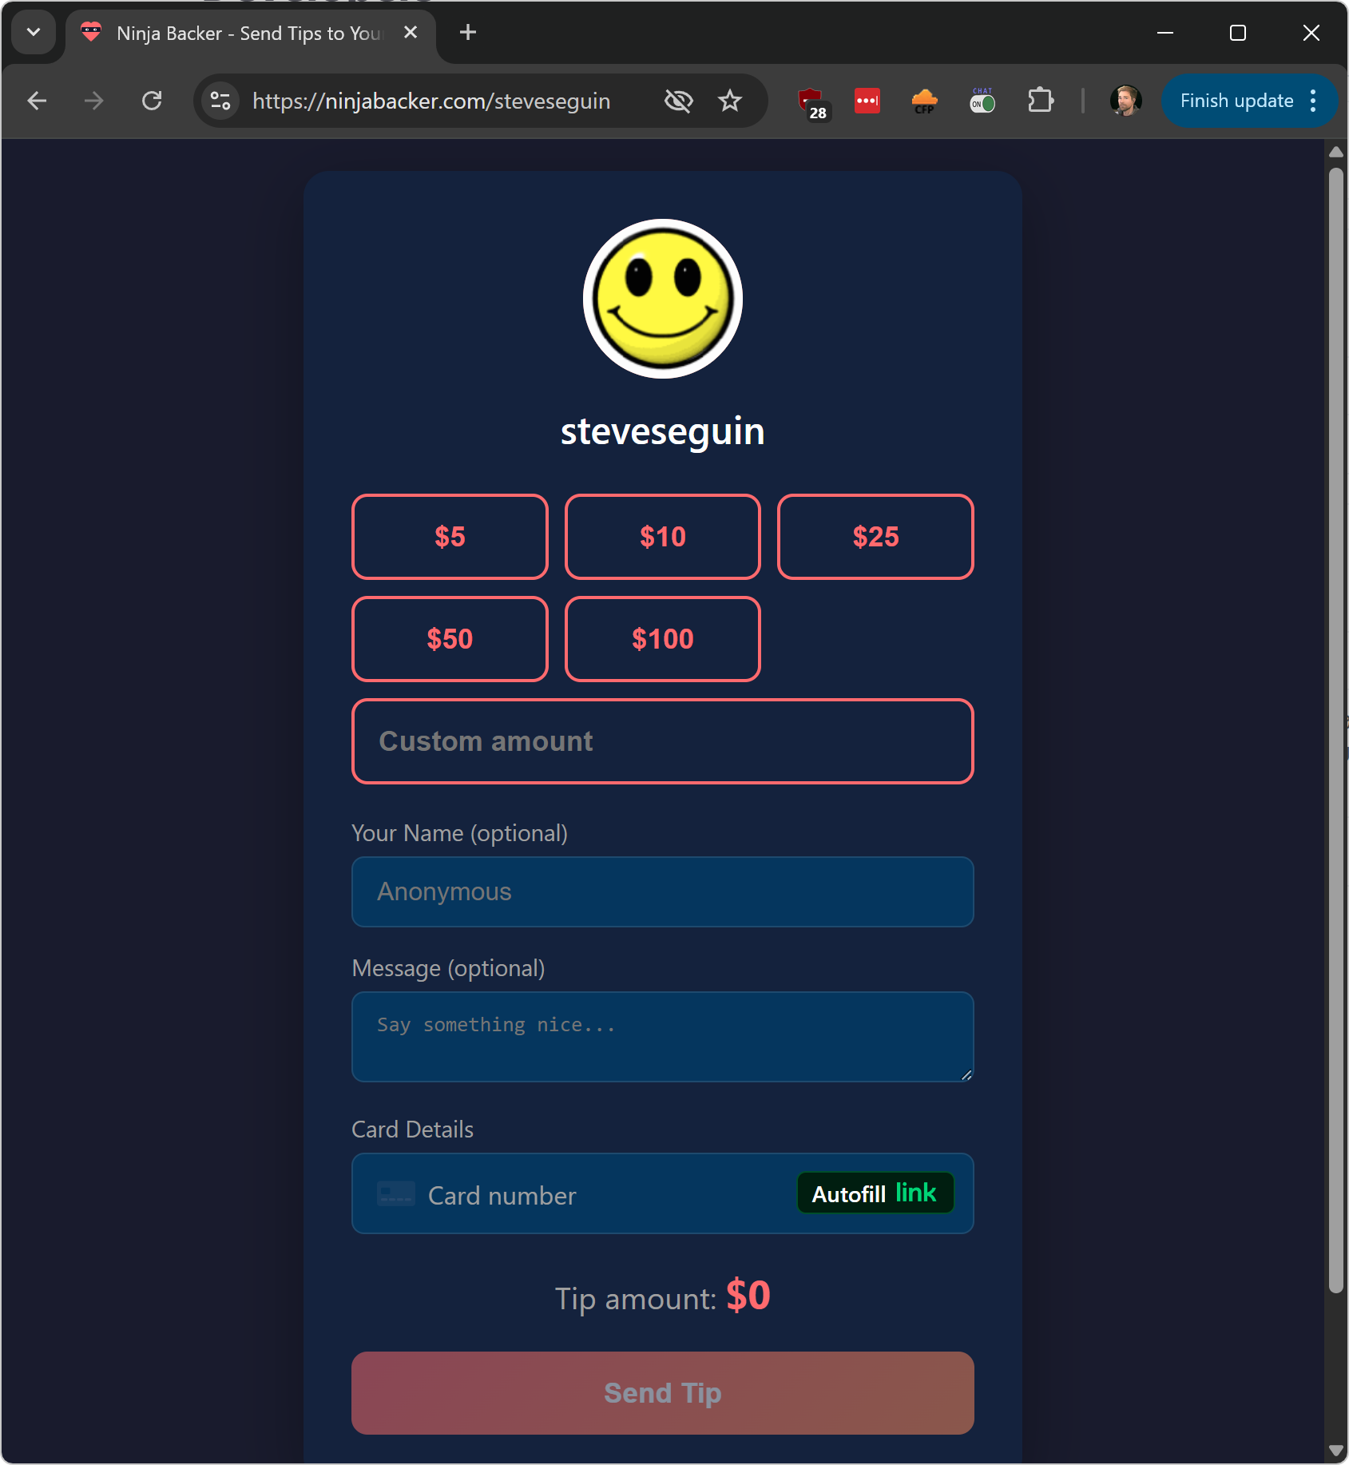Click the Finish update button
The image size is (1349, 1465).
click(1236, 101)
